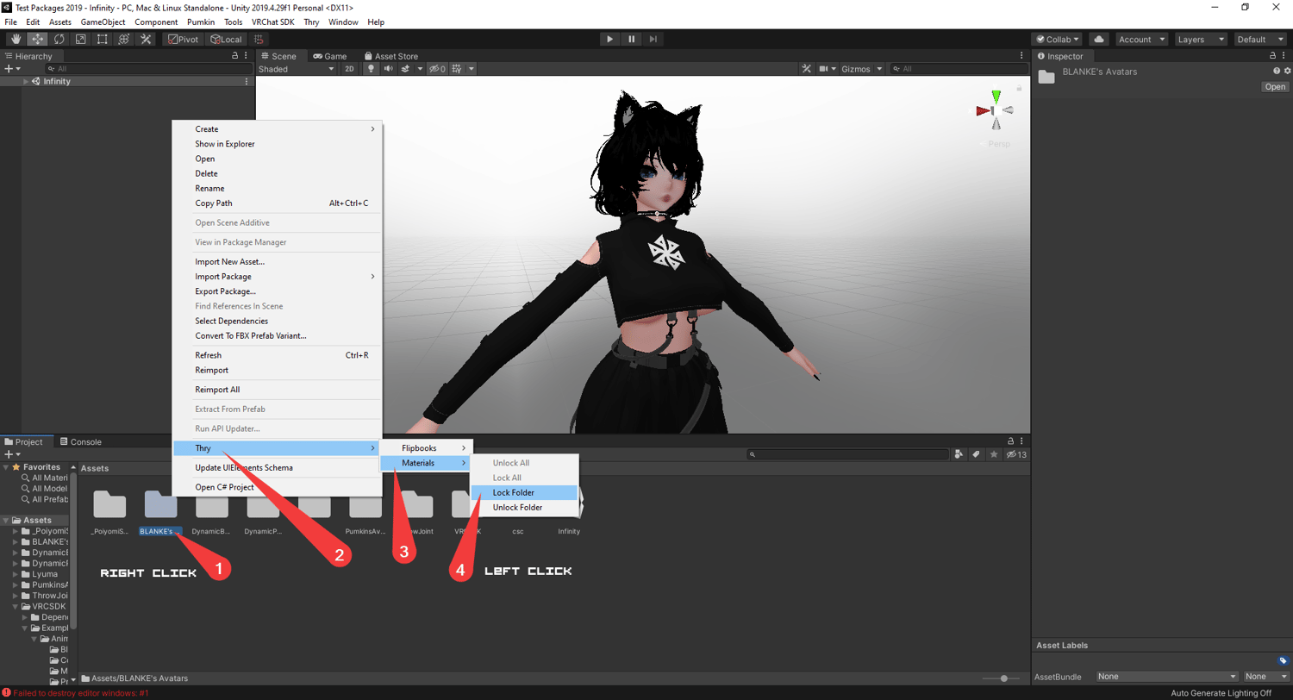Open the custom editor tools icon

pyautogui.click(x=146, y=39)
